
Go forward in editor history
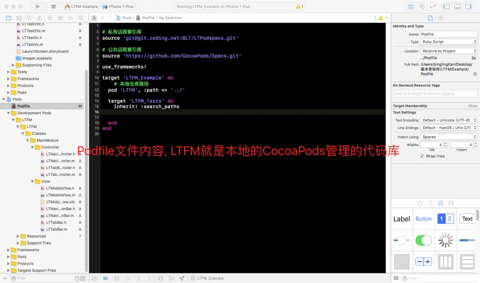(x=110, y=18)
